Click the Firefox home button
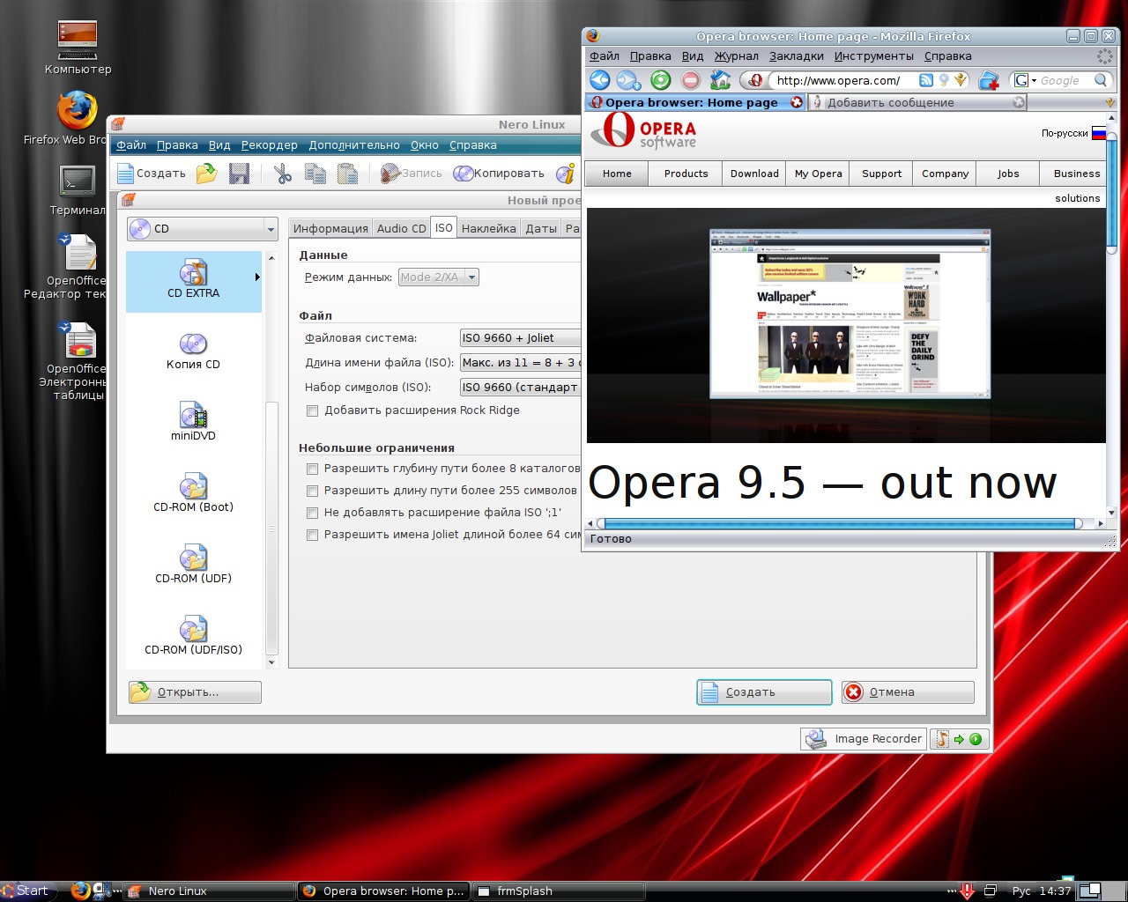This screenshot has width=1128, height=902. (721, 80)
